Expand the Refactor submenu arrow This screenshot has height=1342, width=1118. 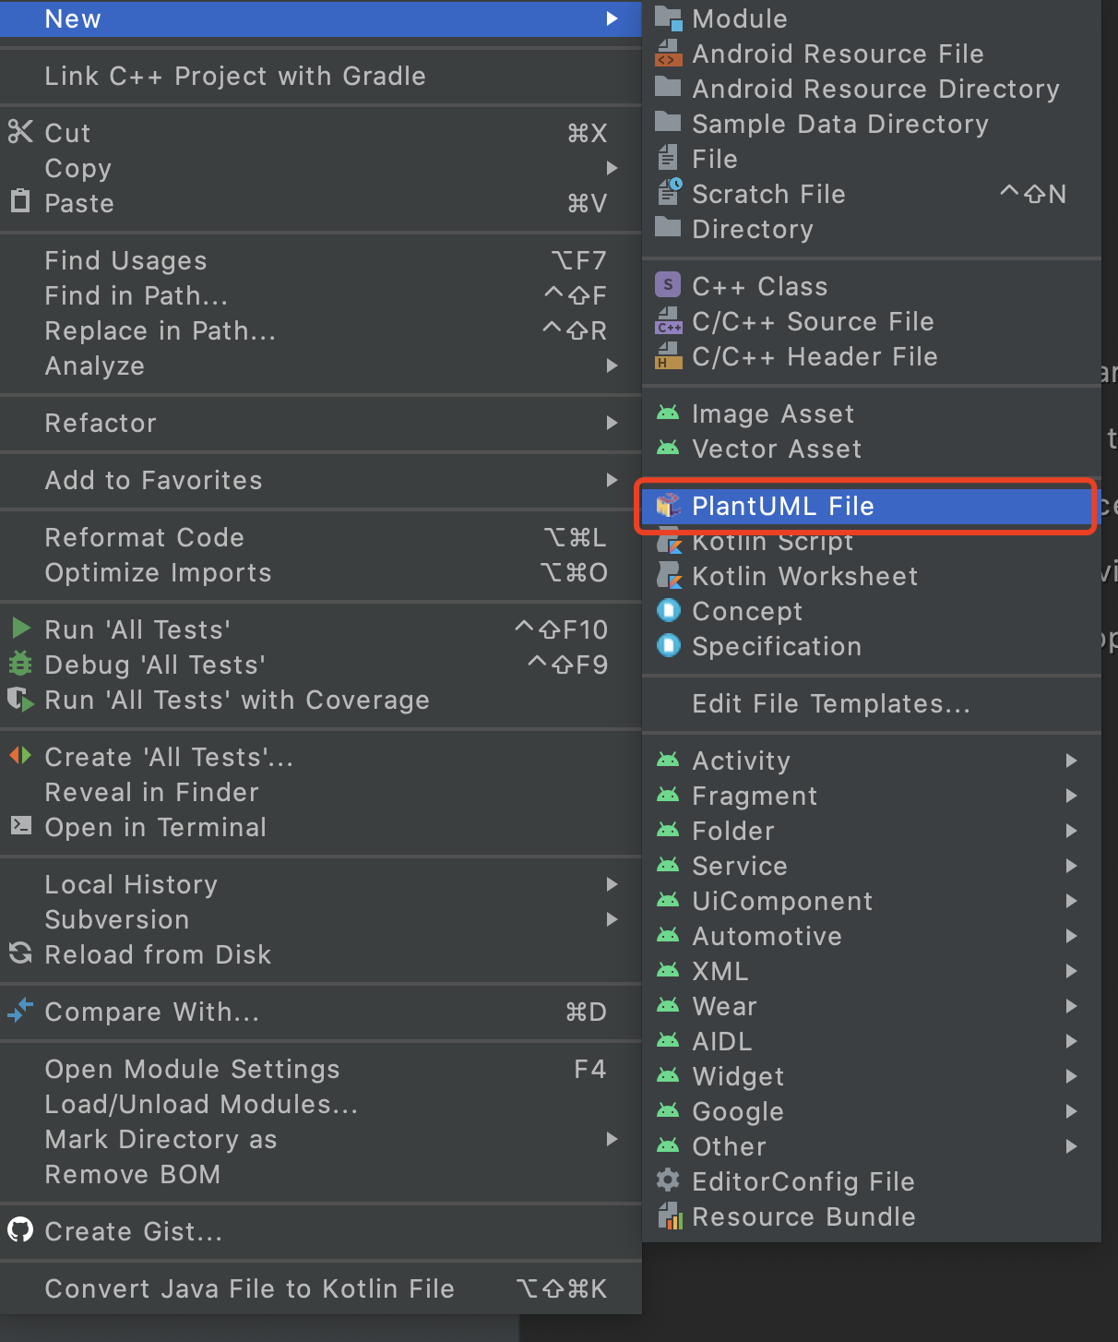pos(613,423)
